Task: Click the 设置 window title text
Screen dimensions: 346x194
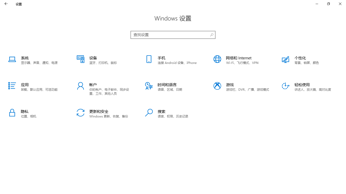Action: coord(19,4)
